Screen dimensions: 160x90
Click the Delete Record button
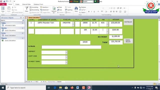(x=128, y=41)
